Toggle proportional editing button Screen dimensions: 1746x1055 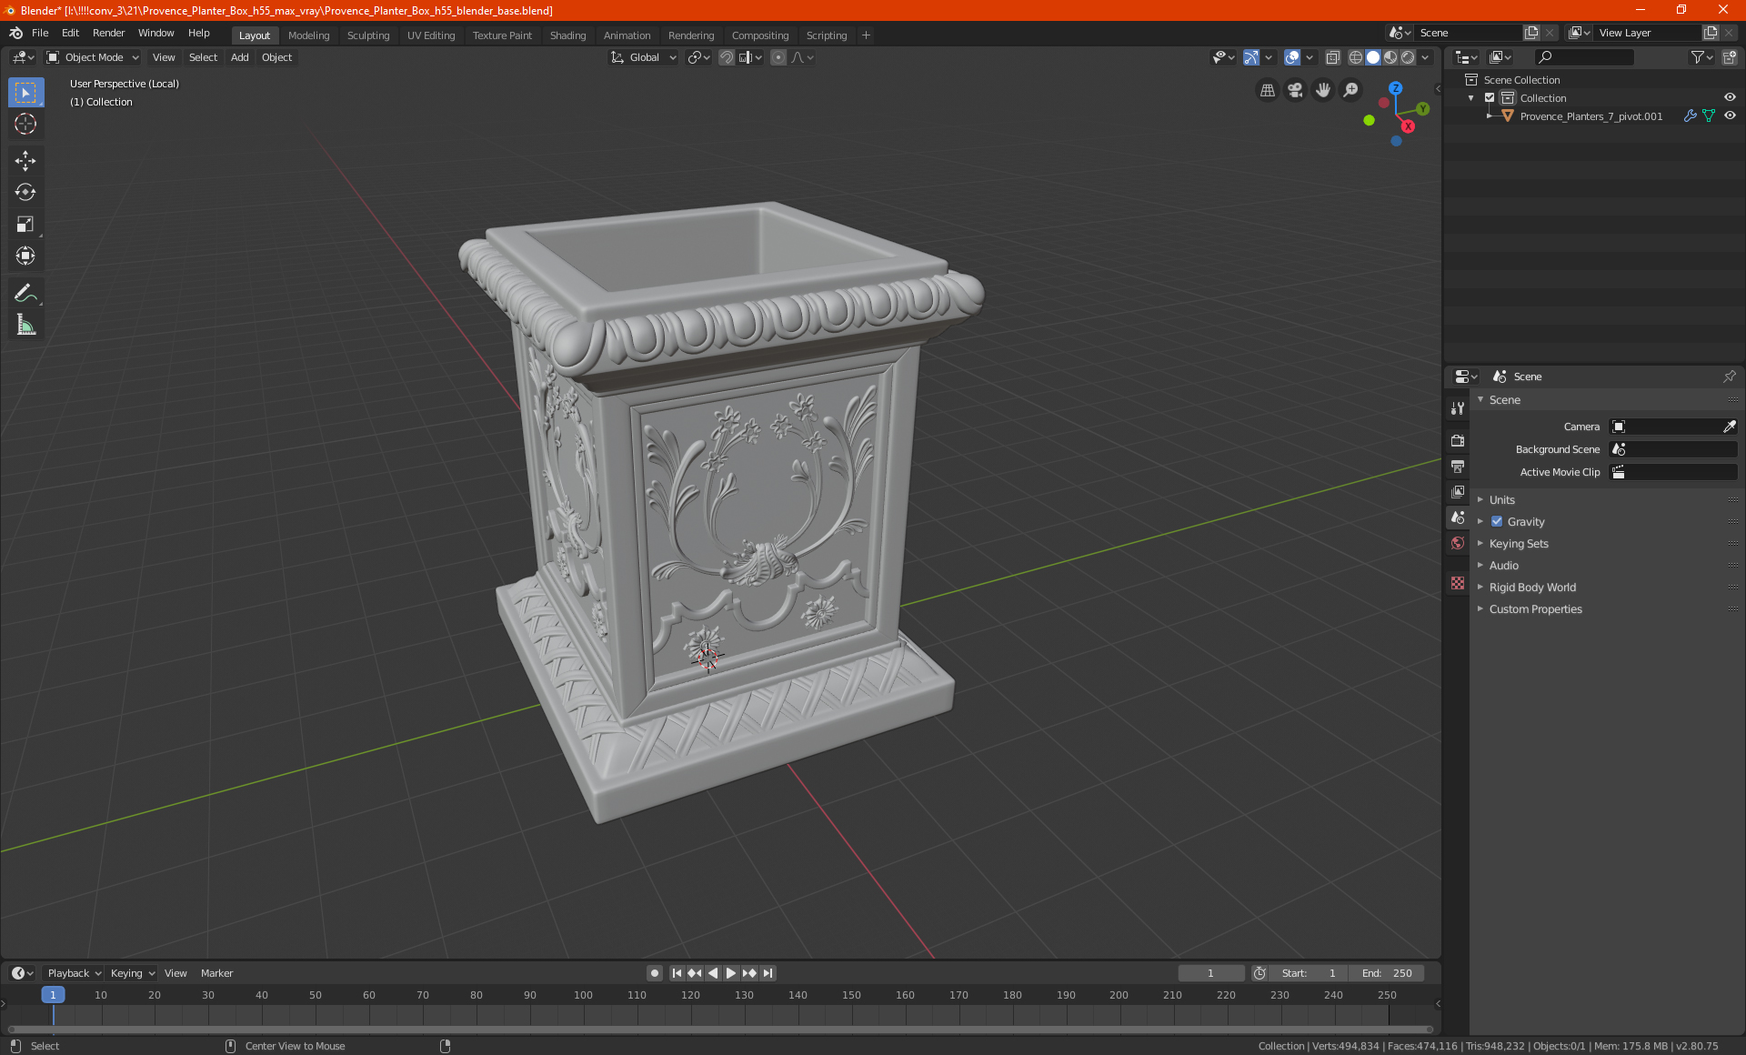tap(778, 57)
